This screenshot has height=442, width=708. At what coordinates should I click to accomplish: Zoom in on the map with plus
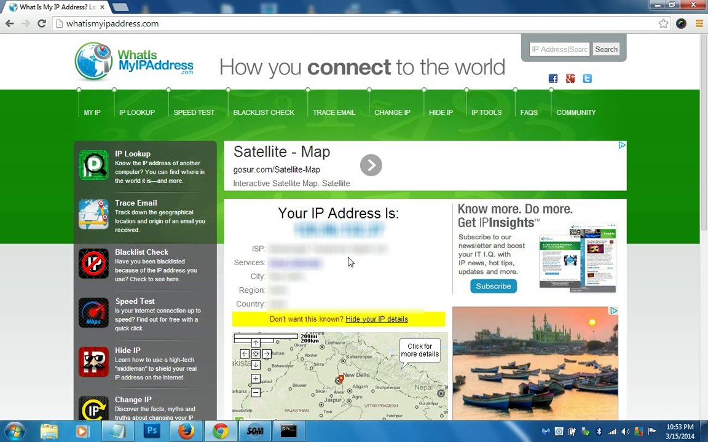coord(256,379)
